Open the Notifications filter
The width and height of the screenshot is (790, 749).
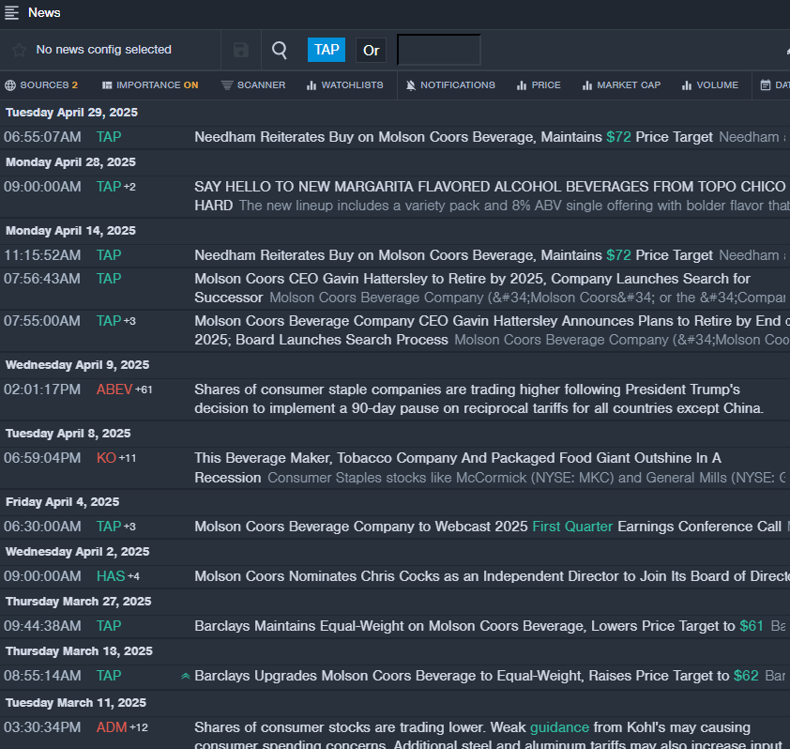click(x=451, y=85)
